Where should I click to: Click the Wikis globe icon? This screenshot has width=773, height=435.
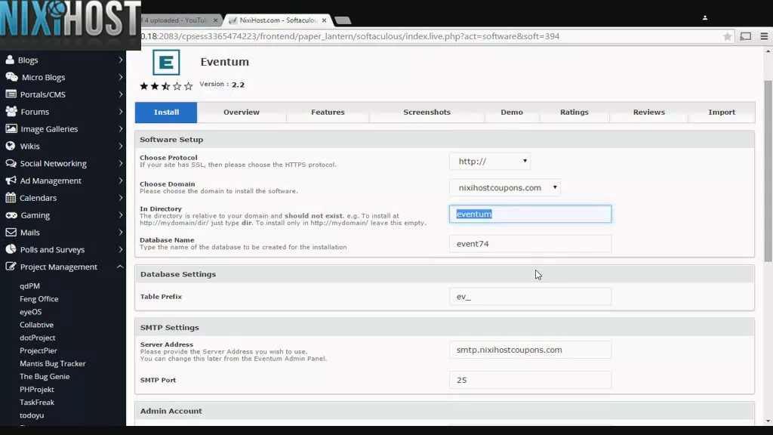pyautogui.click(x=11, y=146)
